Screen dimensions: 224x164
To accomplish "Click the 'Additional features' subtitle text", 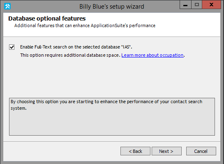I will click(x=85, y=25).
